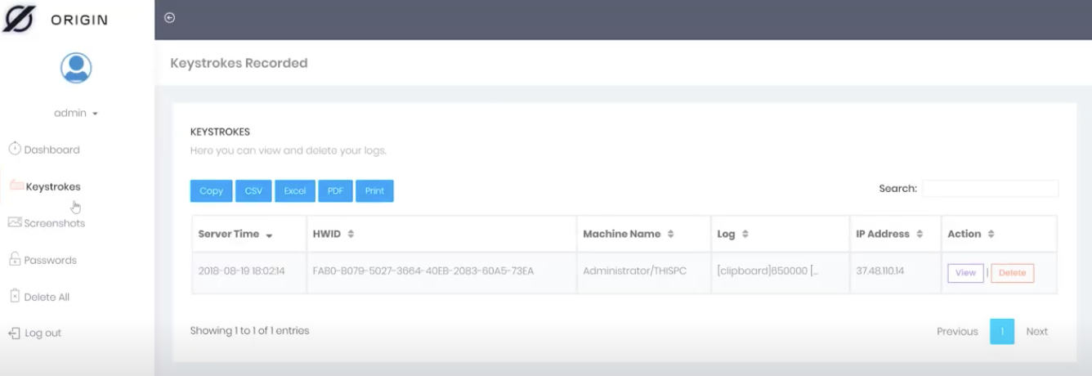Sort by Machine Name column
This screenshot has height=376, width=1092.
point(643,234)
